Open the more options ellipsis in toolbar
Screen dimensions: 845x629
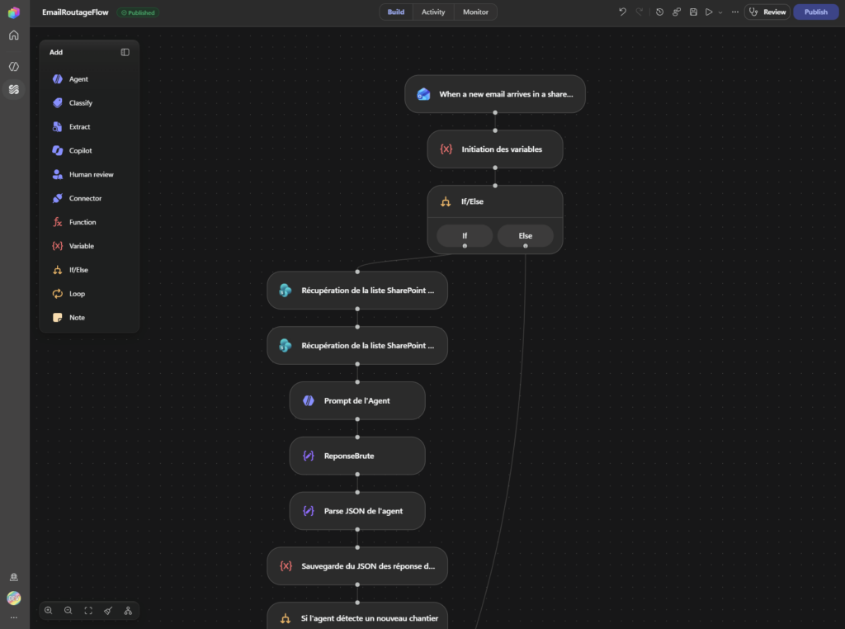point(735,12)
